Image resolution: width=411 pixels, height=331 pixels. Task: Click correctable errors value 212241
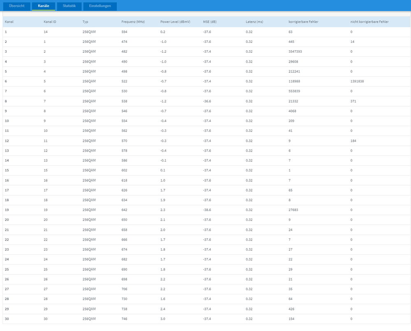[x=294, y=71]
